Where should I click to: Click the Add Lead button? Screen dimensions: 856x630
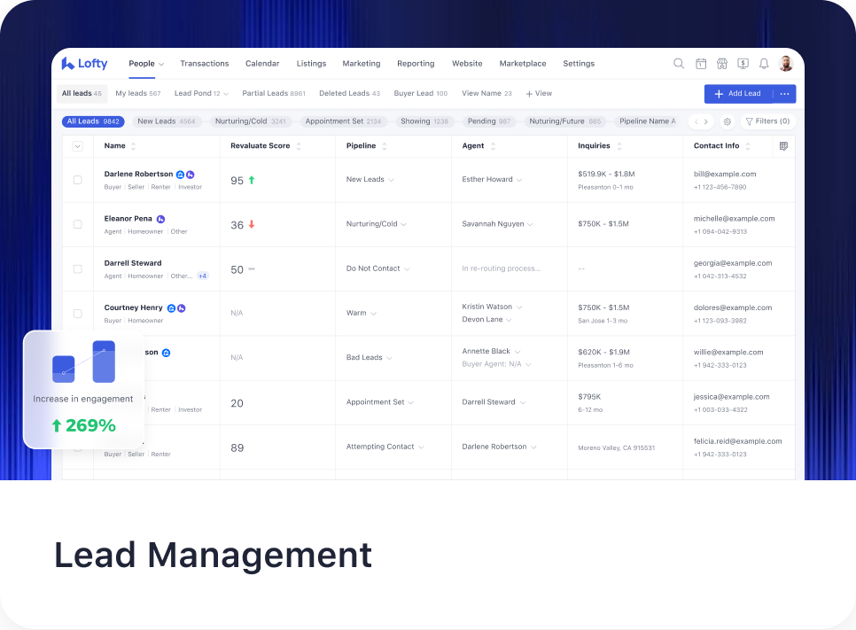(x=738, y=94)
